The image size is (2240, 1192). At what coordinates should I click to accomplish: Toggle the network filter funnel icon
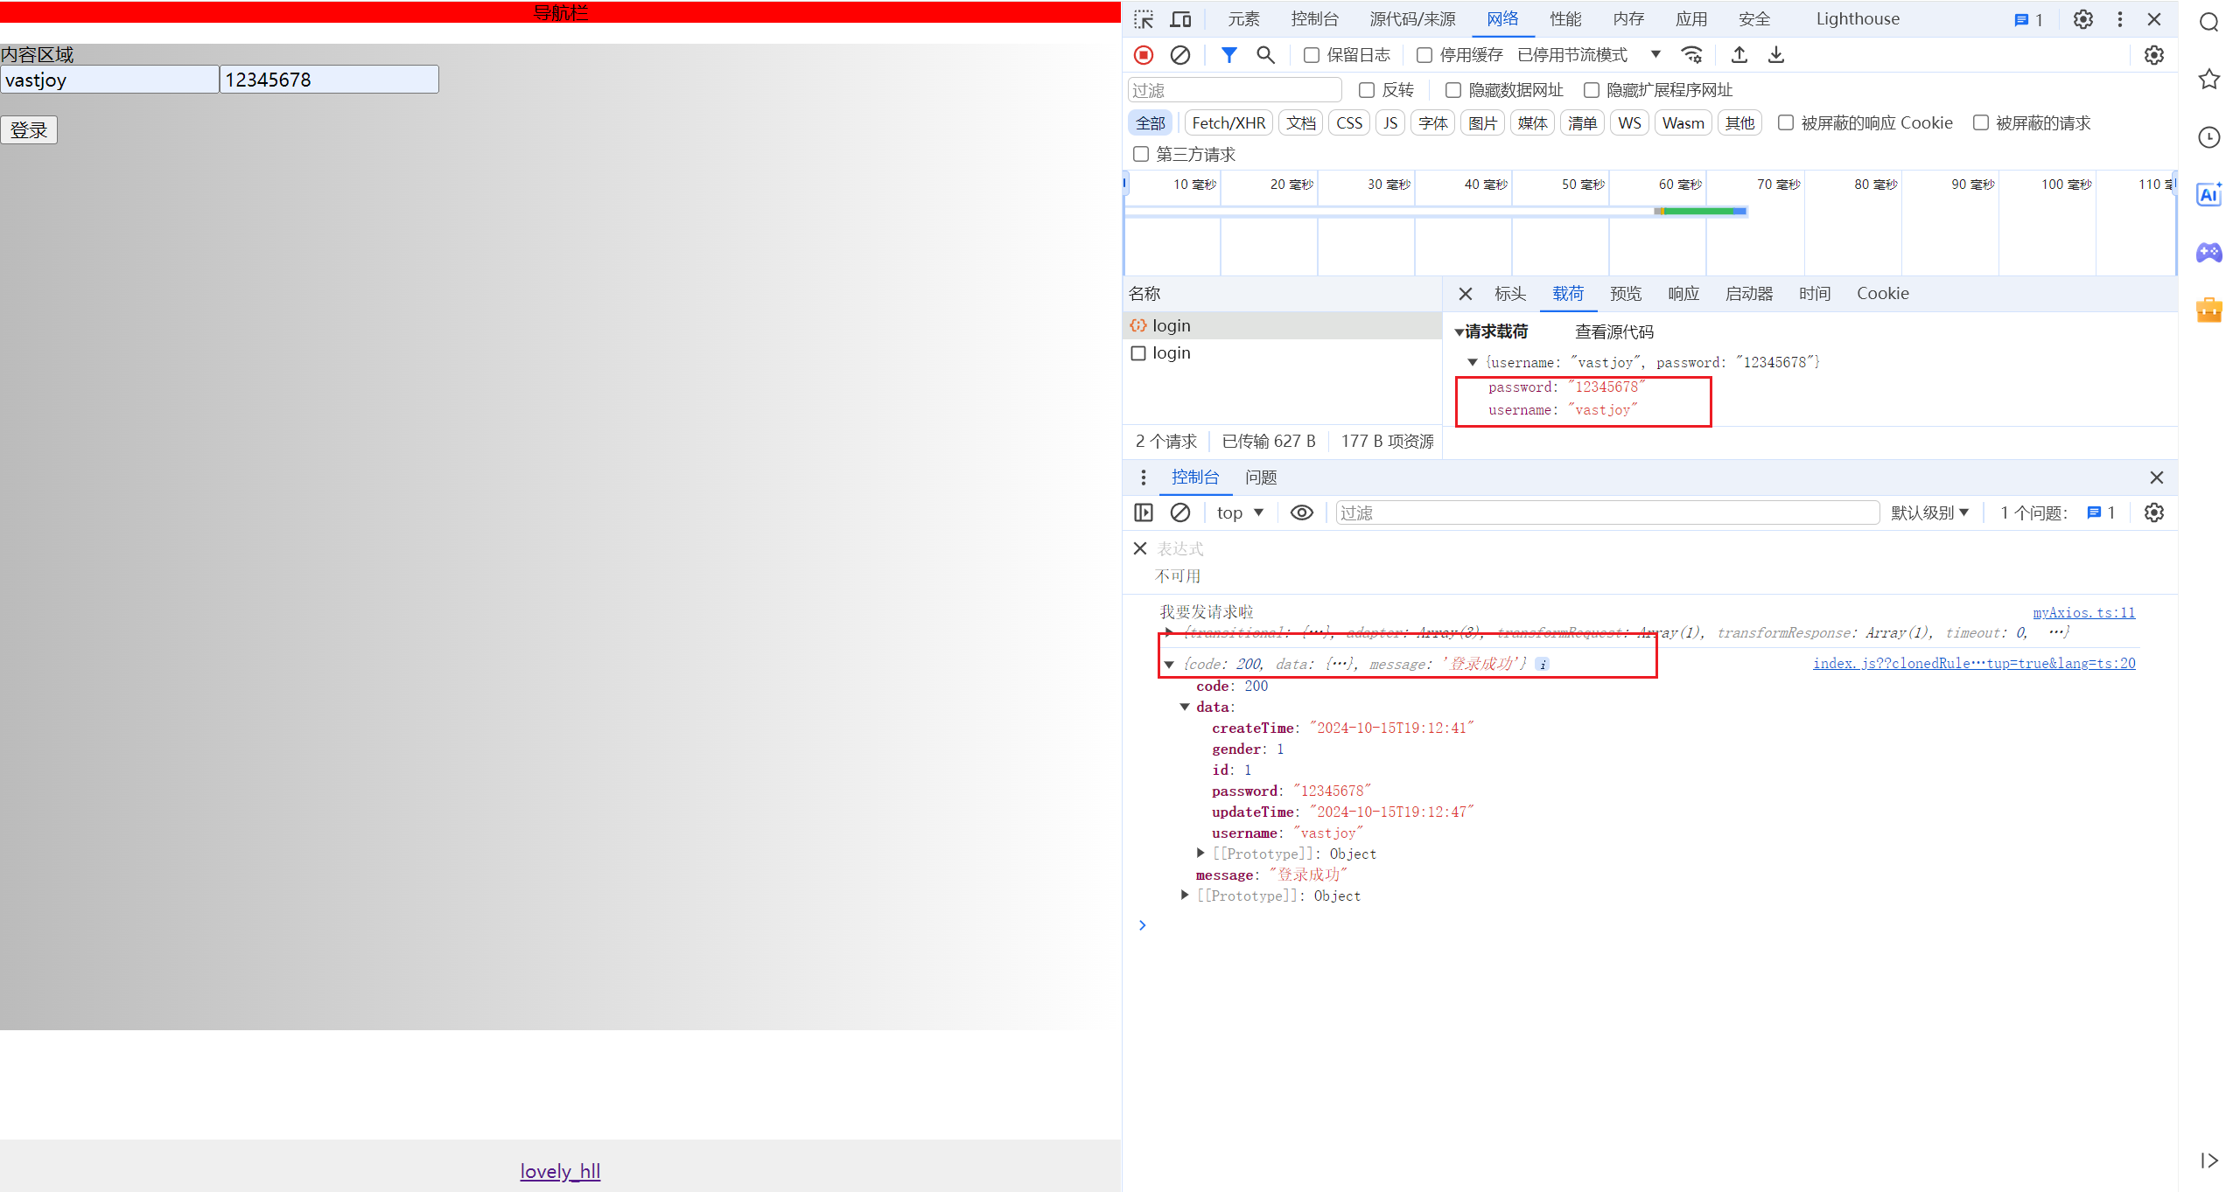1229,55
